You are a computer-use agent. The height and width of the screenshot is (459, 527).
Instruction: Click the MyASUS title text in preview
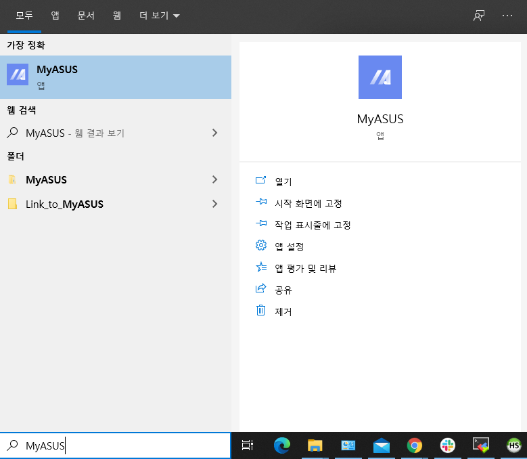(x=380, y=119)
